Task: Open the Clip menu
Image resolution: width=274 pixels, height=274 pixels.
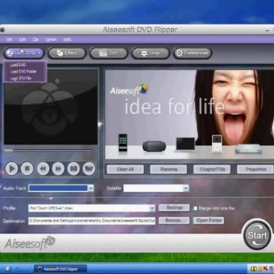Action: (36, 39)
